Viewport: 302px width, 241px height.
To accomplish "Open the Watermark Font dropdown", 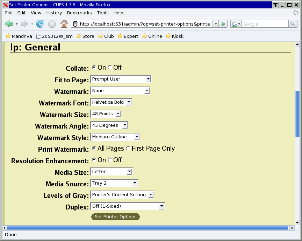I will (x=129, y=102).
